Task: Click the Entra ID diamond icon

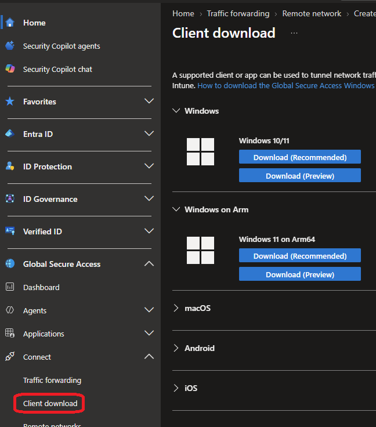Action: pyautogui.click(x=10, y=133)
